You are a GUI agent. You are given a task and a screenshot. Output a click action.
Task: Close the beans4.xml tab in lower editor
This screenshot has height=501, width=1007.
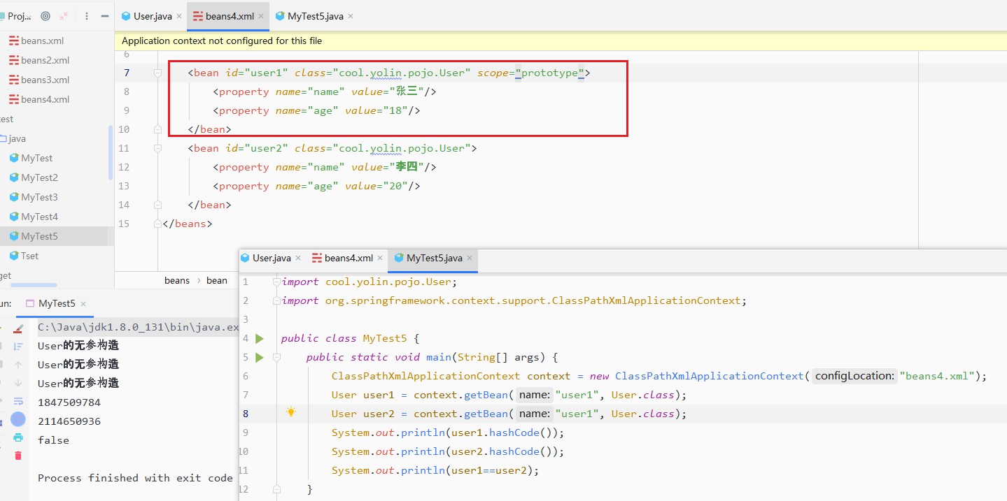pos(380,258)
